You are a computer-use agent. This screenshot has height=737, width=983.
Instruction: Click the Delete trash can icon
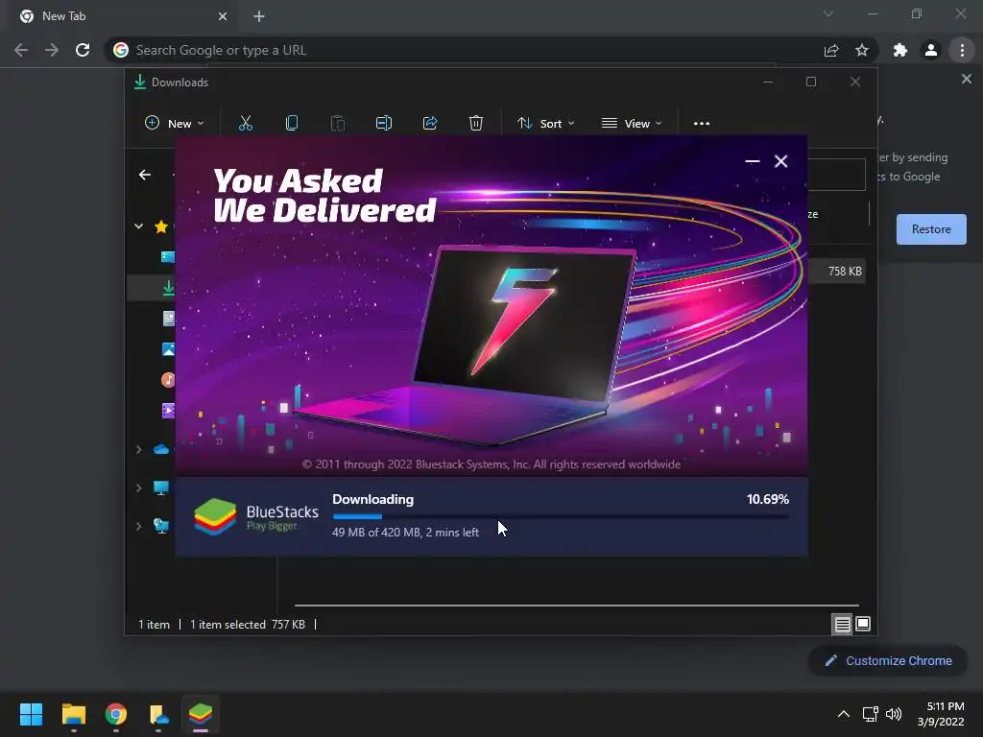(476, 123)
